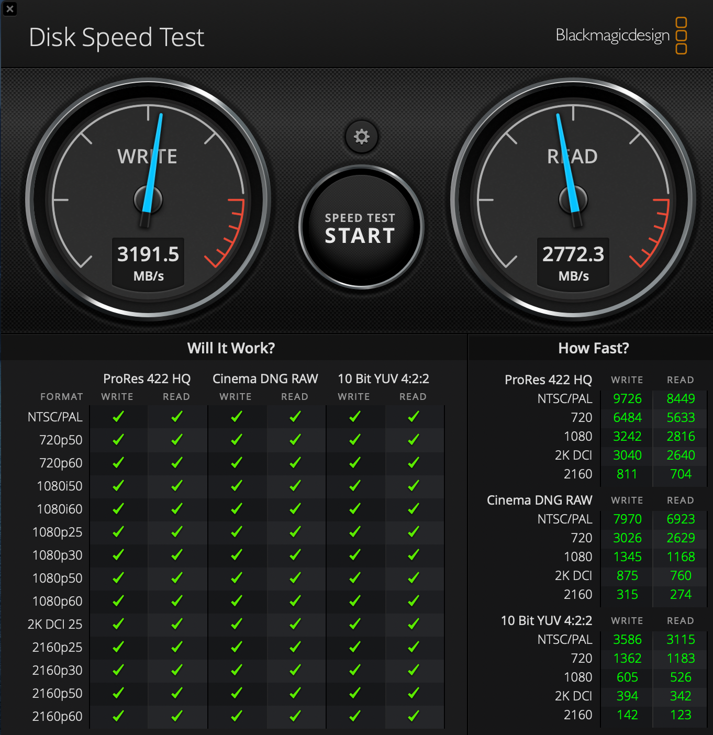The image size is (713, 735).
Task: Click 1080i50 Cinema DNG RAW read checkmark
Action: click(x=295, y=486)
